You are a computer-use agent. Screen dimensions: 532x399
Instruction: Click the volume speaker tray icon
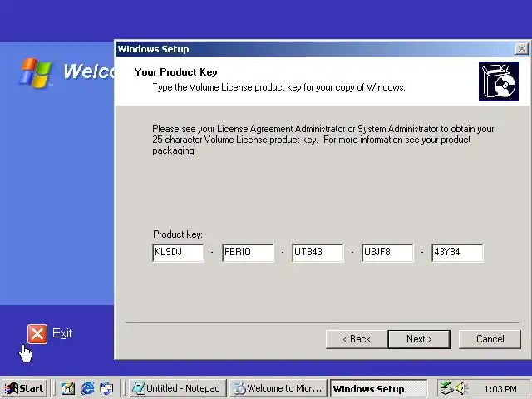click(461, 388)
